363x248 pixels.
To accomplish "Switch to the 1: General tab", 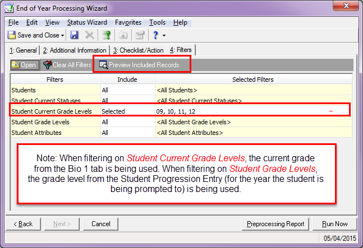I will tap(23, 50).
